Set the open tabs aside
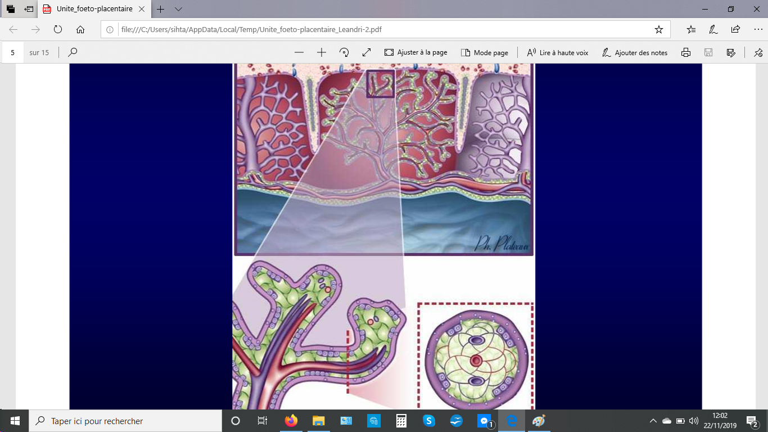Image resolution: width=768 pixels, height=432 pixels. tap(29, 9)
